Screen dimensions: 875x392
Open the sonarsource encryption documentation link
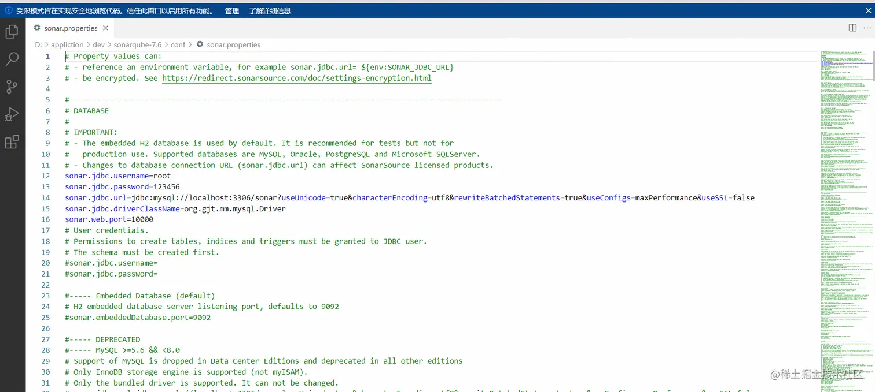(x=297, y=78)
